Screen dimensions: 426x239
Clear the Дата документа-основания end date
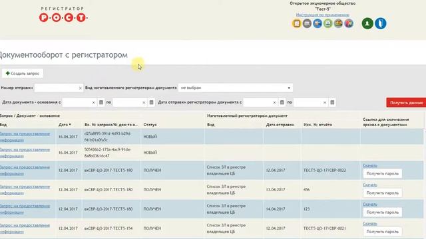point(144,103)
